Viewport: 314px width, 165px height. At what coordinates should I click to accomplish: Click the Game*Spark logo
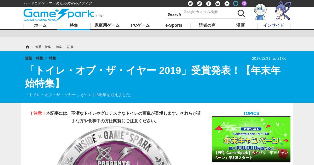click(59, 15)
